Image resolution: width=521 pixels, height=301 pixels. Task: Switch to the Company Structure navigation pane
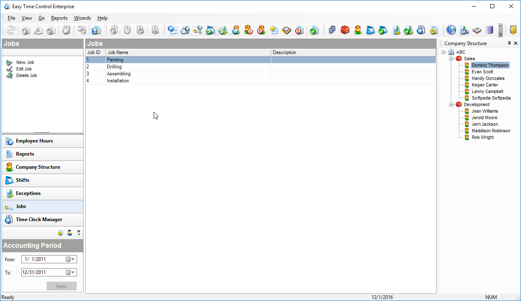[43, 167]
